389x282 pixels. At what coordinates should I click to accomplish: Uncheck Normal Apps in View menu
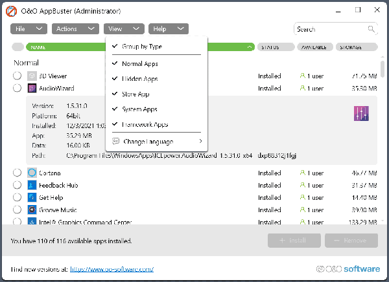point(156,63)
